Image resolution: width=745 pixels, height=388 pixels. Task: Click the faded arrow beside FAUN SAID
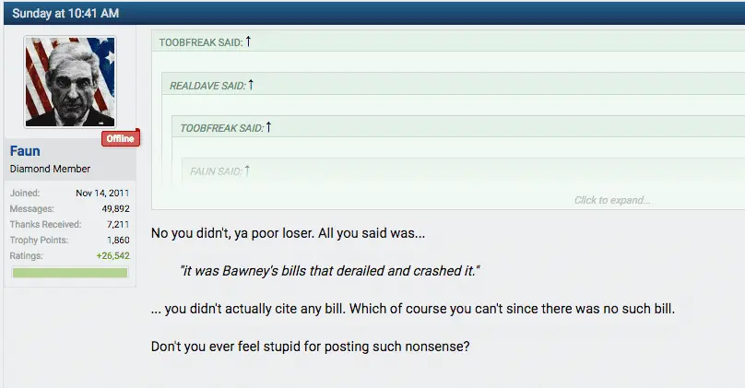247,170
